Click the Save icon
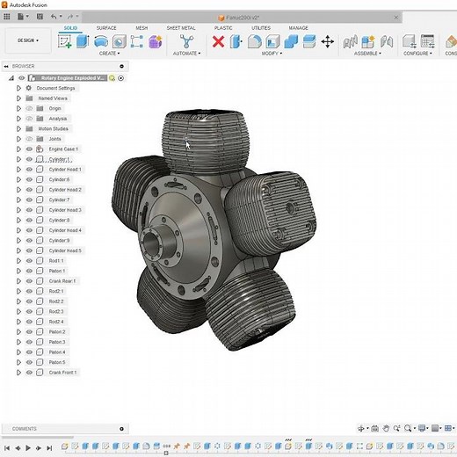Screen dimensions: 457x457 pyautogui.click(x=40, y=17)
